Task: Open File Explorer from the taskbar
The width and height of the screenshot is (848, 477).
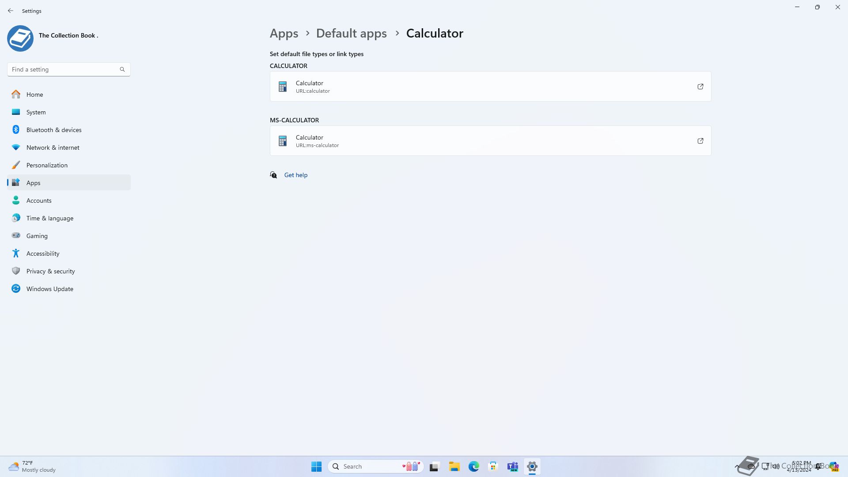Action: [454, 466]
